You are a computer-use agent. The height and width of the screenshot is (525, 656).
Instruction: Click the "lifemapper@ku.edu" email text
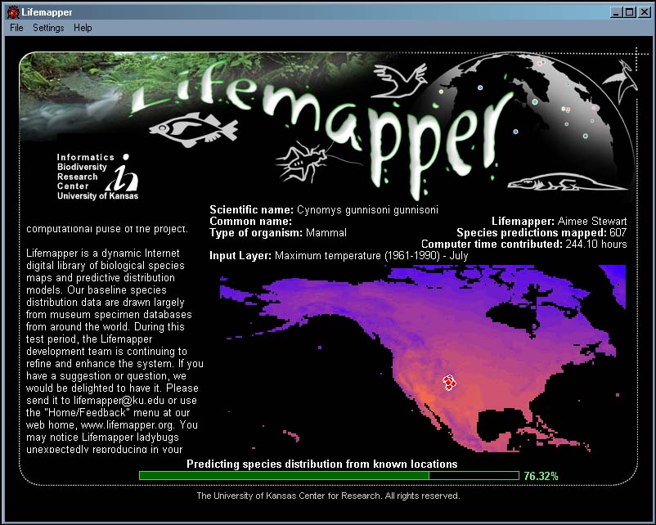coord(119,401)
